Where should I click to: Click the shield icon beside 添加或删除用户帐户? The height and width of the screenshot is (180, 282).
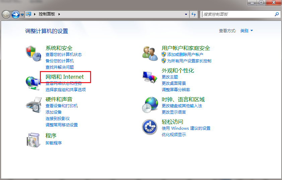[164, 54]
